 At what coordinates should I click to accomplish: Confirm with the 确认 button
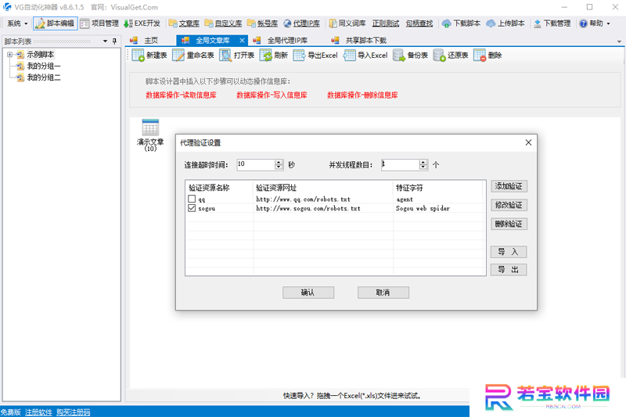click(308, 293)
